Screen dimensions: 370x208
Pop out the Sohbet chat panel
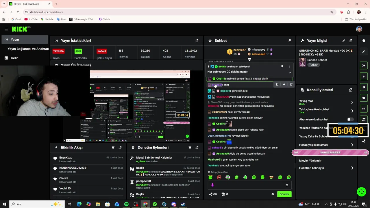289,41
